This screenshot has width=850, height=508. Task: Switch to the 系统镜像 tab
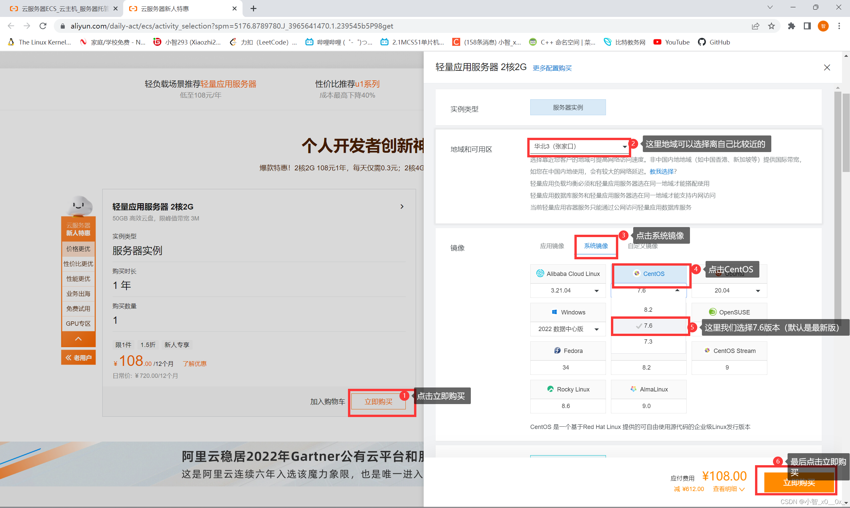point(596,246)
